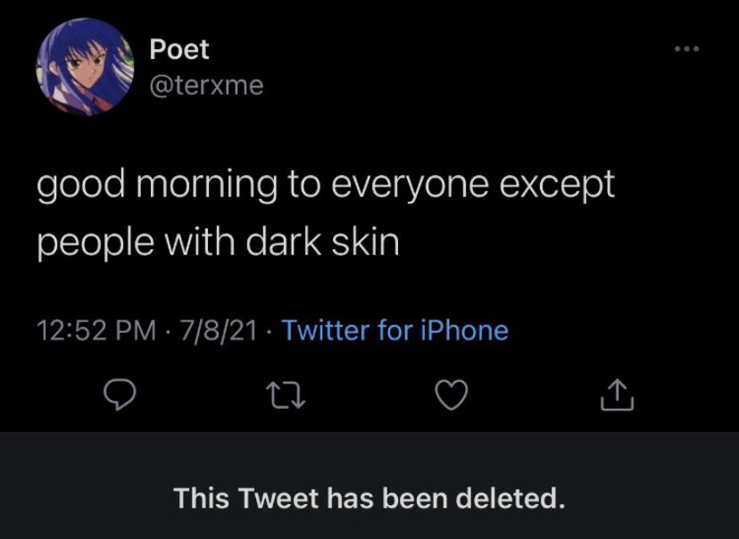Open the share sheet via upload-arrow icon
This screenshot has width=739, height=539.
pos(618,395)
